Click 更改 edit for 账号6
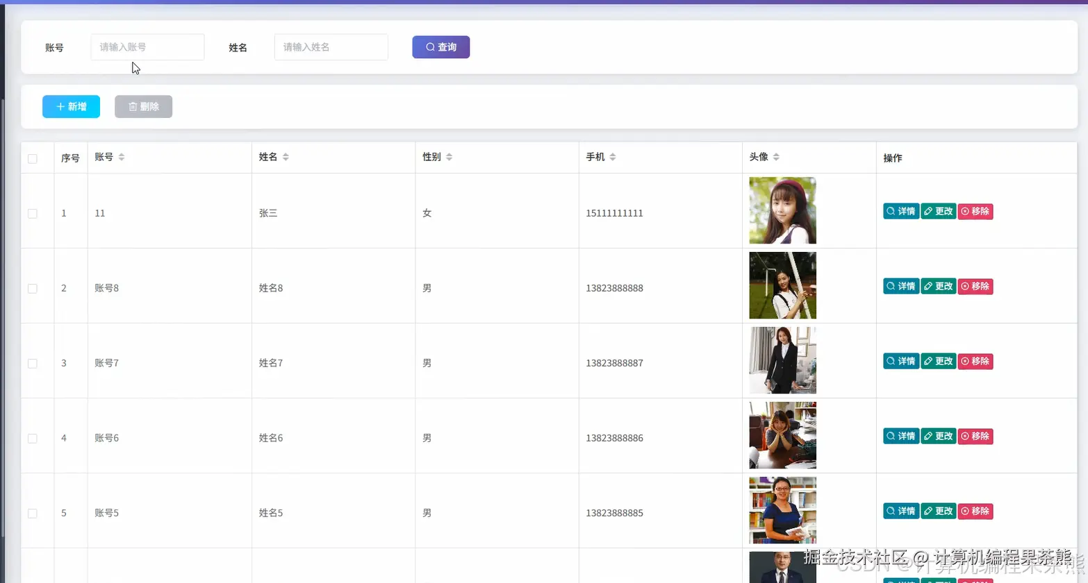1088x583 pixels. click(939, 436)
